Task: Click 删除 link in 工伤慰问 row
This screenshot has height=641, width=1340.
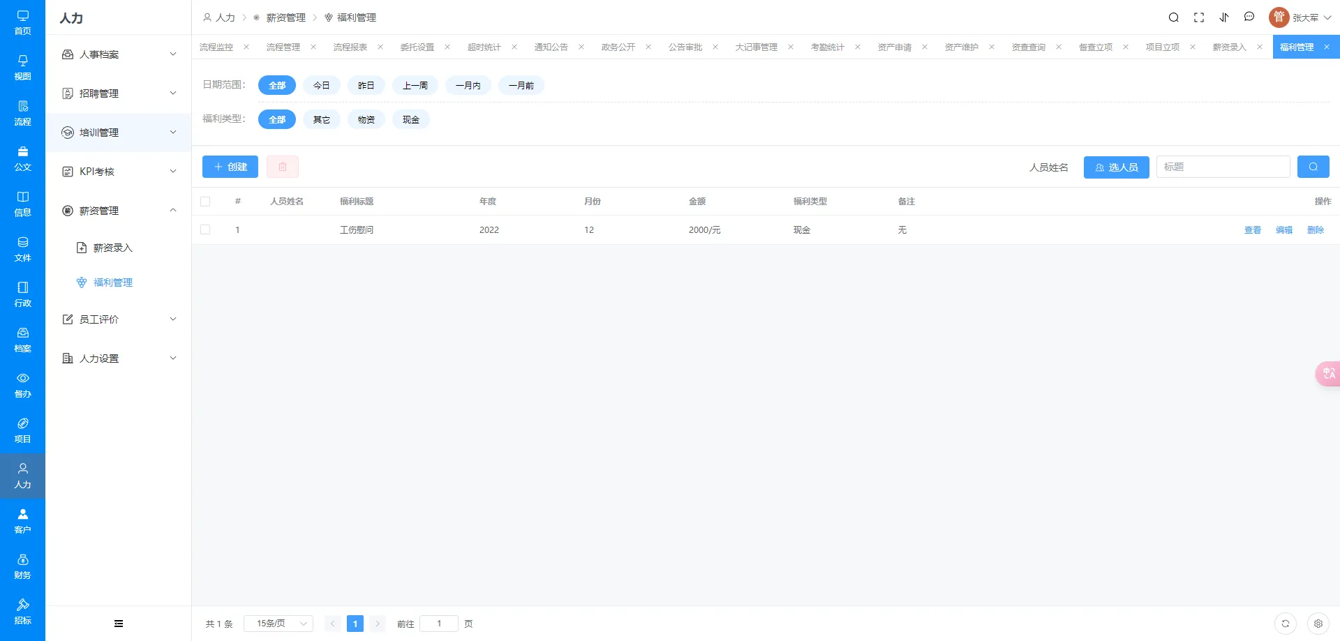Action: coord(1316,230)
